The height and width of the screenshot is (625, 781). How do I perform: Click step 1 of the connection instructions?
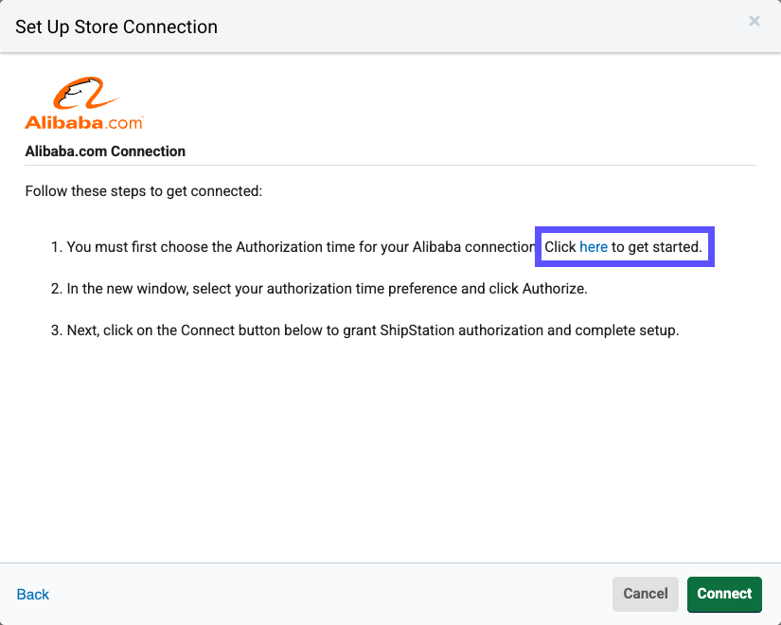click(x=284, y=246)
